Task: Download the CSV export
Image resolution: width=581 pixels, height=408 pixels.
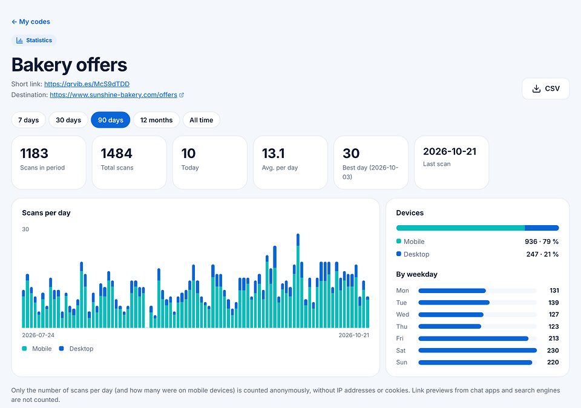Action: tap(545, 88)
